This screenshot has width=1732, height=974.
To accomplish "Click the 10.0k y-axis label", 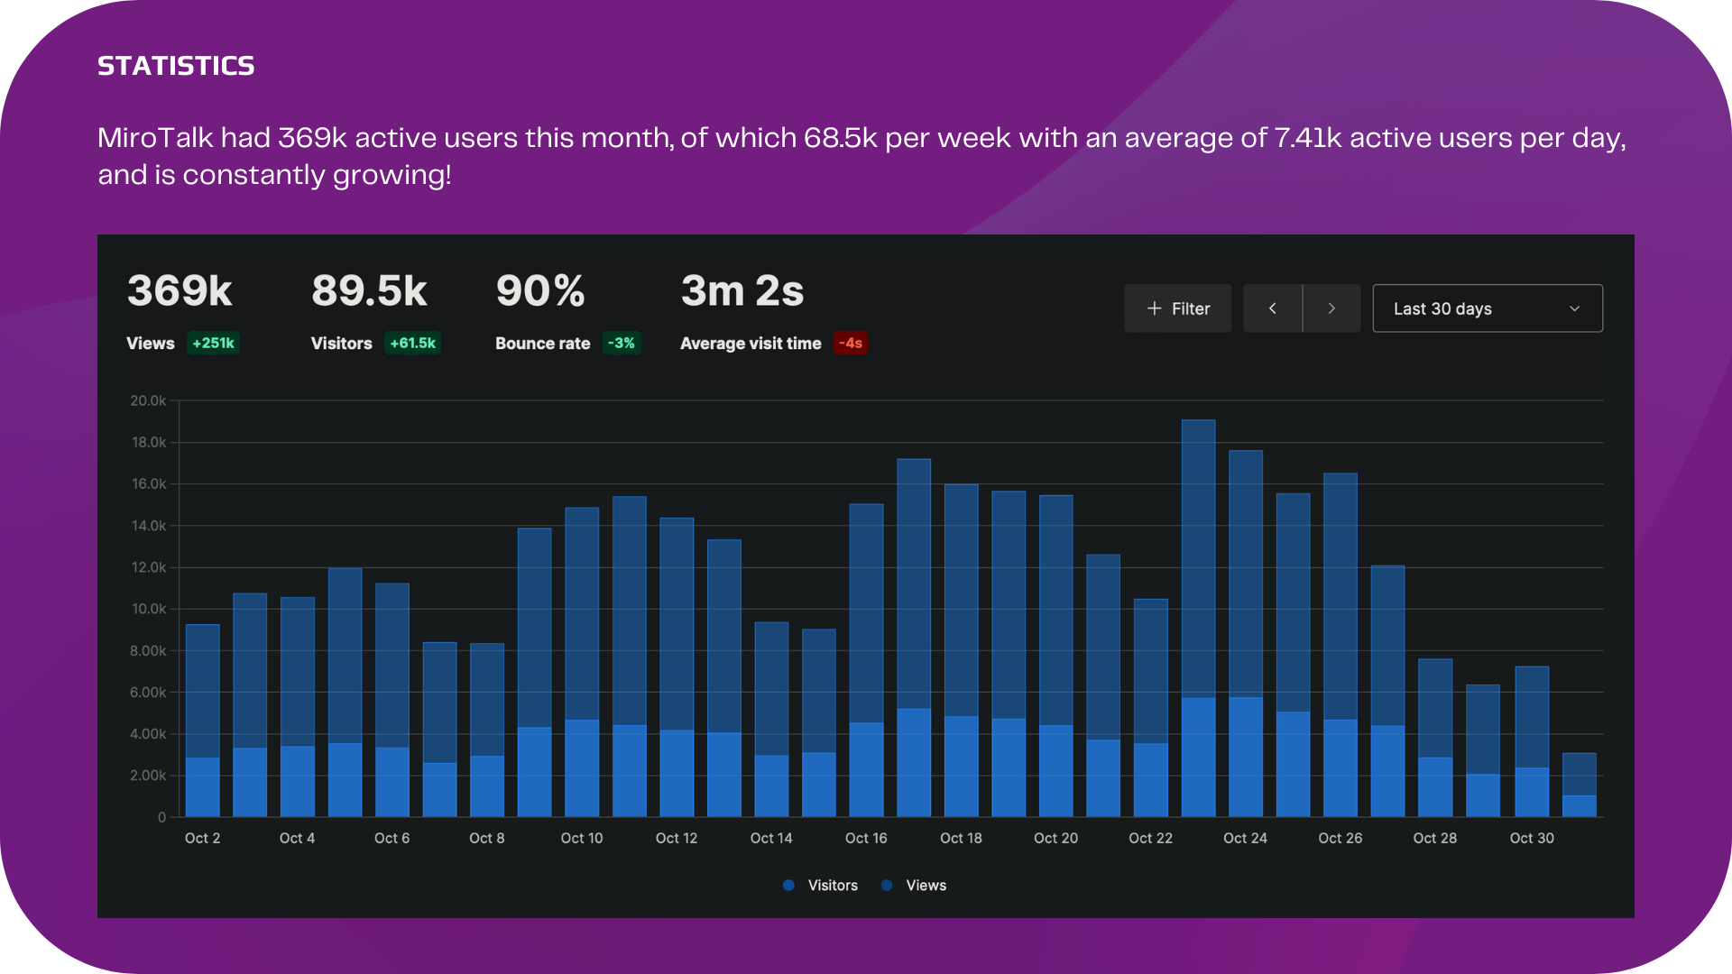I will point(149,609).
